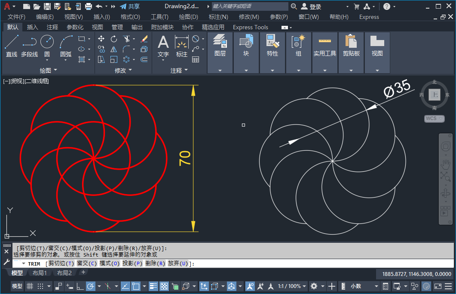Viewport: 456px width, 294px height.
Task: Open the 标注(N) menu
Action: (x=218, y=17)
